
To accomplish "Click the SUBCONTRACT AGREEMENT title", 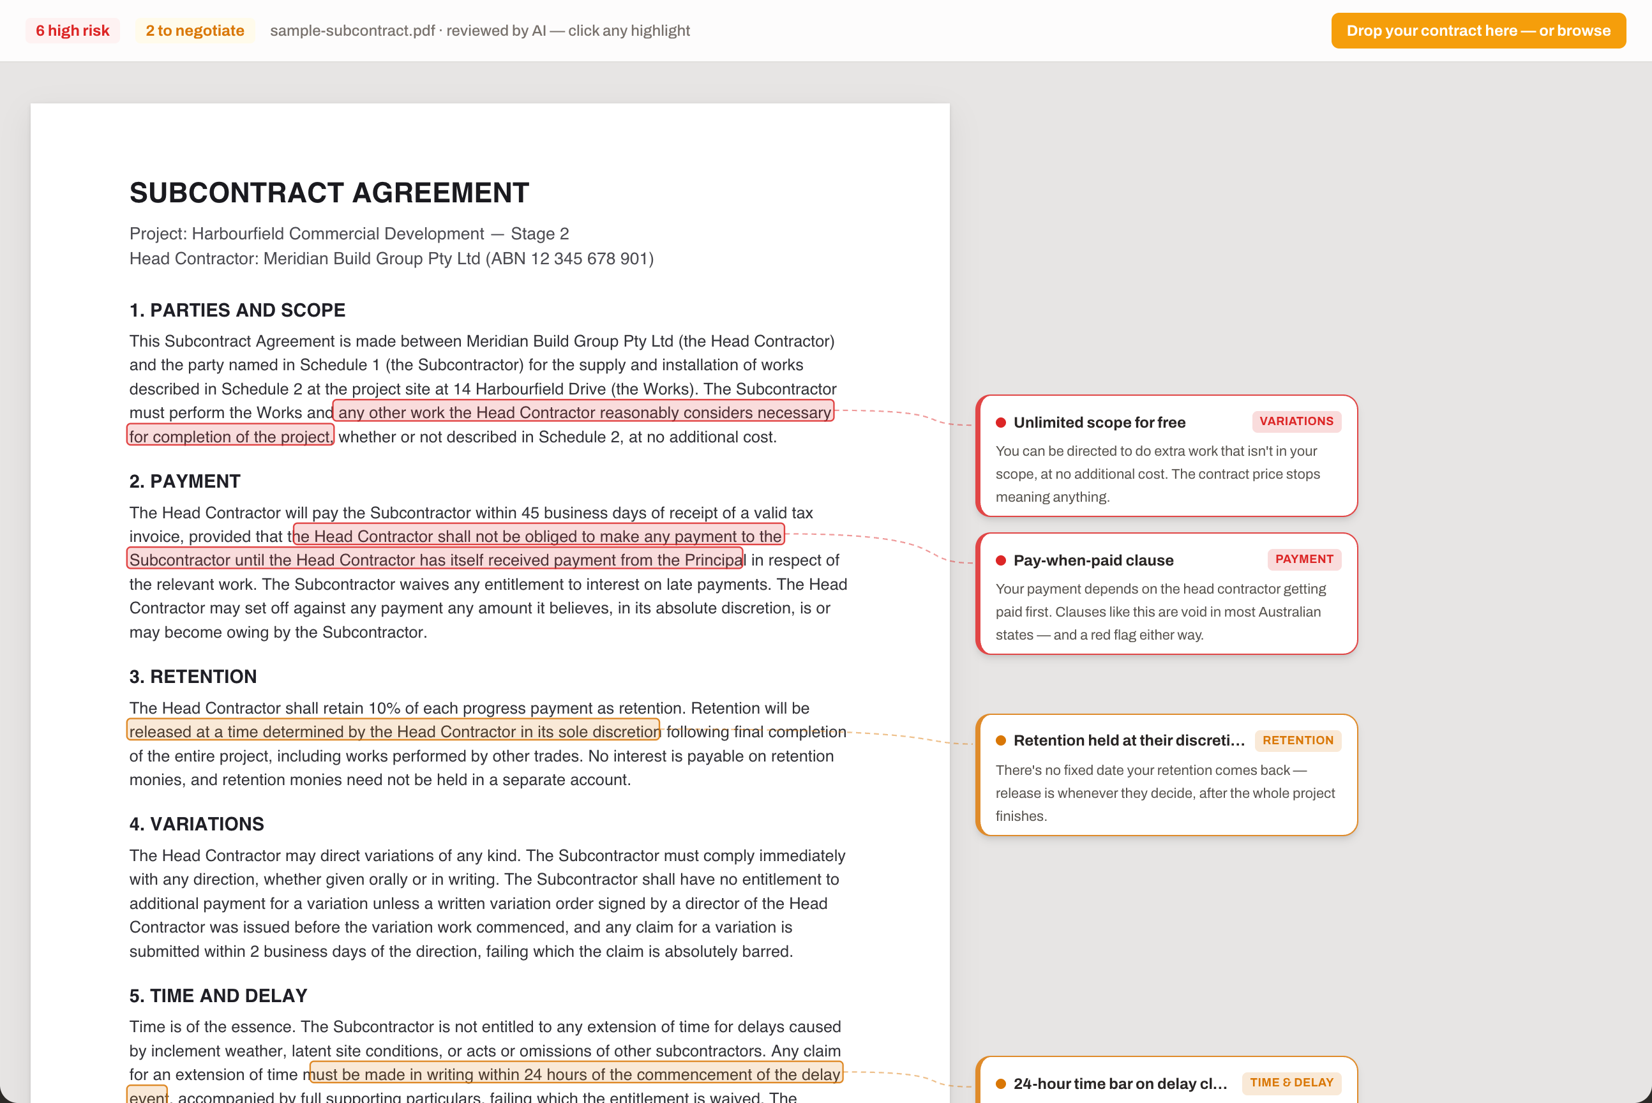I will pos(329,193).
